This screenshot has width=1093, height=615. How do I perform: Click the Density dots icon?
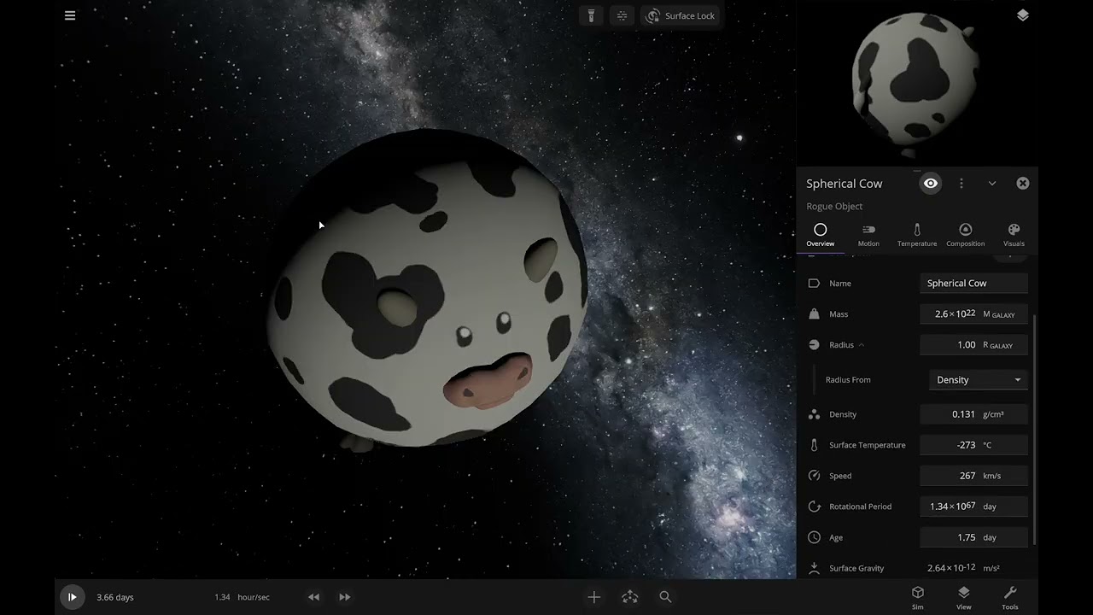pos(814,414)
